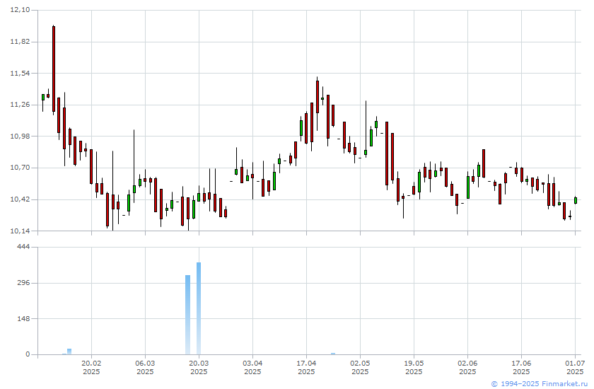Click the tallest blue volume bar
This screenshot has height=389, width=594.
pyautogui.click(x=199, y=308)
